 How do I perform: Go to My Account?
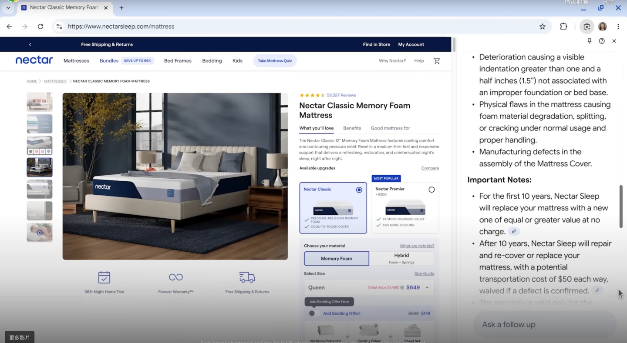click(x=411, y=44)
